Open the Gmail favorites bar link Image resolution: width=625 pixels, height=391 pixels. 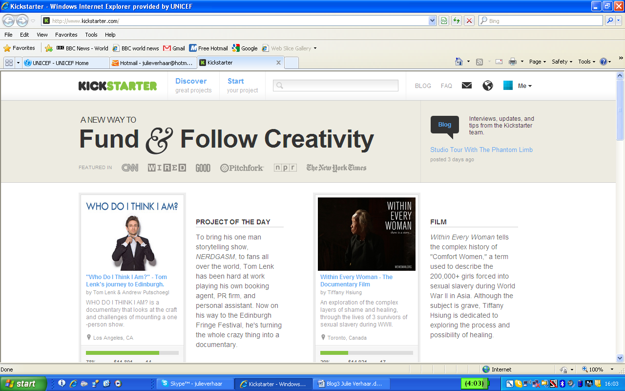pos(174,48)
